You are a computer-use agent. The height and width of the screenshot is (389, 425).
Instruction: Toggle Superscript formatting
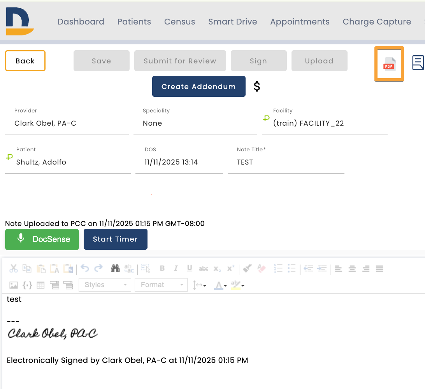(231, 268)
